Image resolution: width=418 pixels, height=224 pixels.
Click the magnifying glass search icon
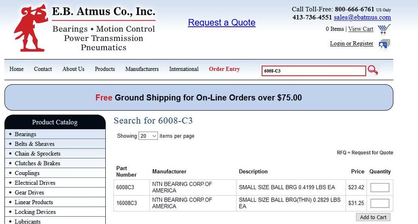click(373, 70)
